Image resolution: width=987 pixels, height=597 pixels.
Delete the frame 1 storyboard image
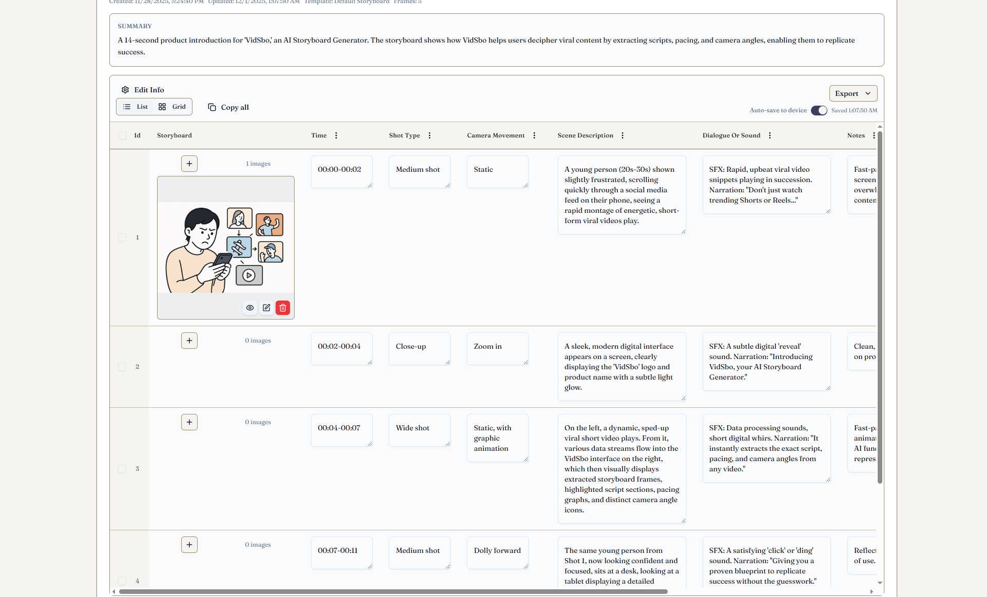pyautogui.click(x=283, y=308)
